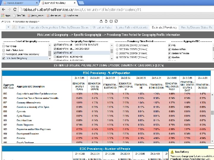The width and height of the screenshot is (214, 160).
Task: Open the Apps bookmark grid icon
Action: pos(3,15)
